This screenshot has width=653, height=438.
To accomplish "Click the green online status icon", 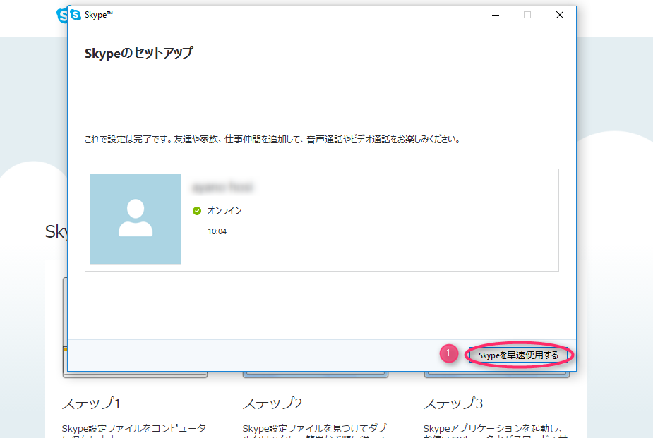I will [x=197, y=211].
